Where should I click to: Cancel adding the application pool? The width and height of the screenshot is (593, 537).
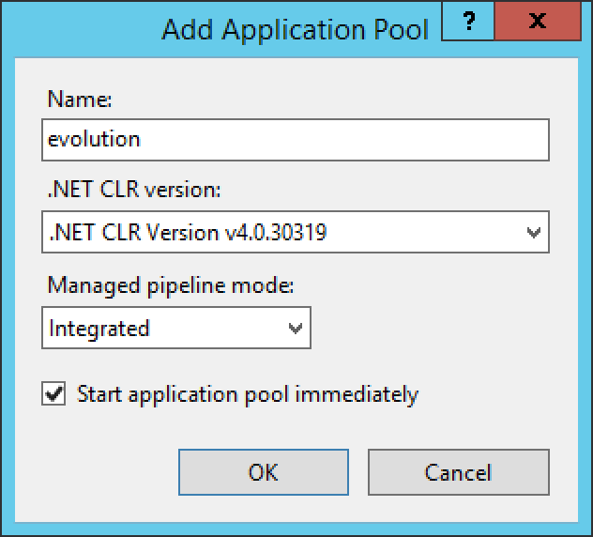tap(459, 472)
